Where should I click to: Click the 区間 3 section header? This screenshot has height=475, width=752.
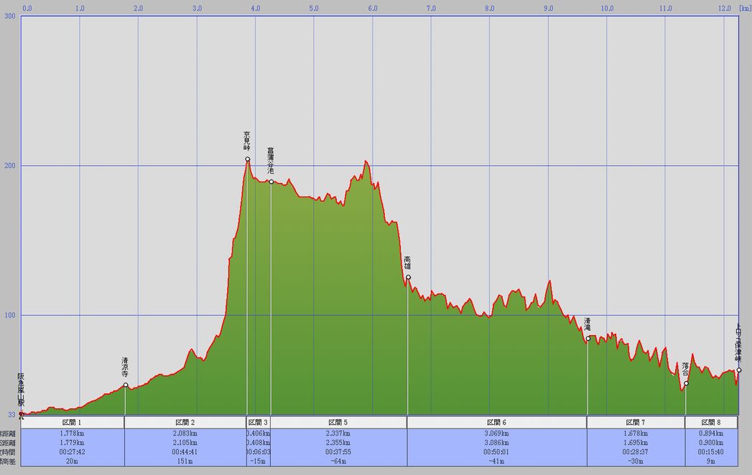259,423
